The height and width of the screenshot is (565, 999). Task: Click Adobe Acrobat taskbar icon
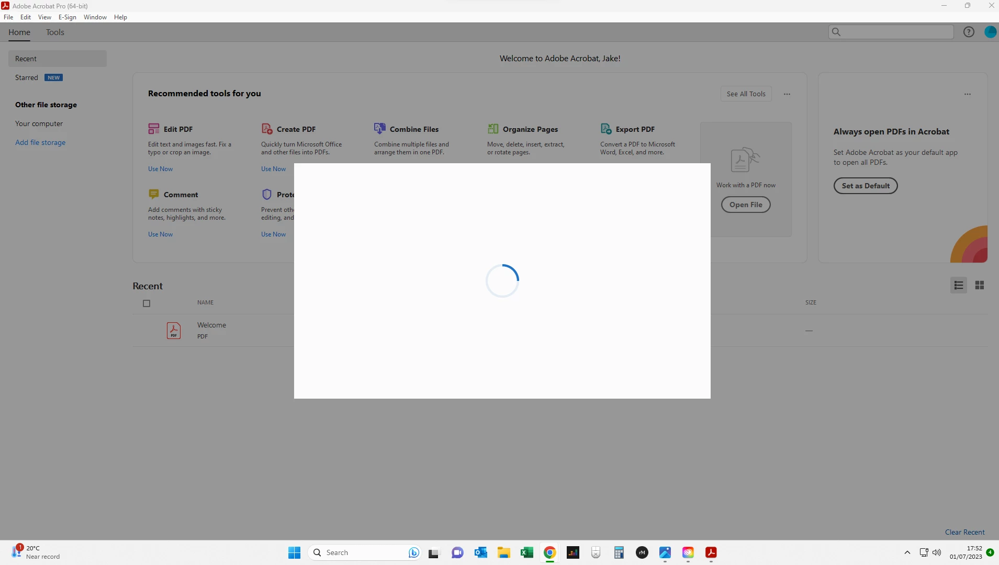pyautogui.click(x=711, y=552)
